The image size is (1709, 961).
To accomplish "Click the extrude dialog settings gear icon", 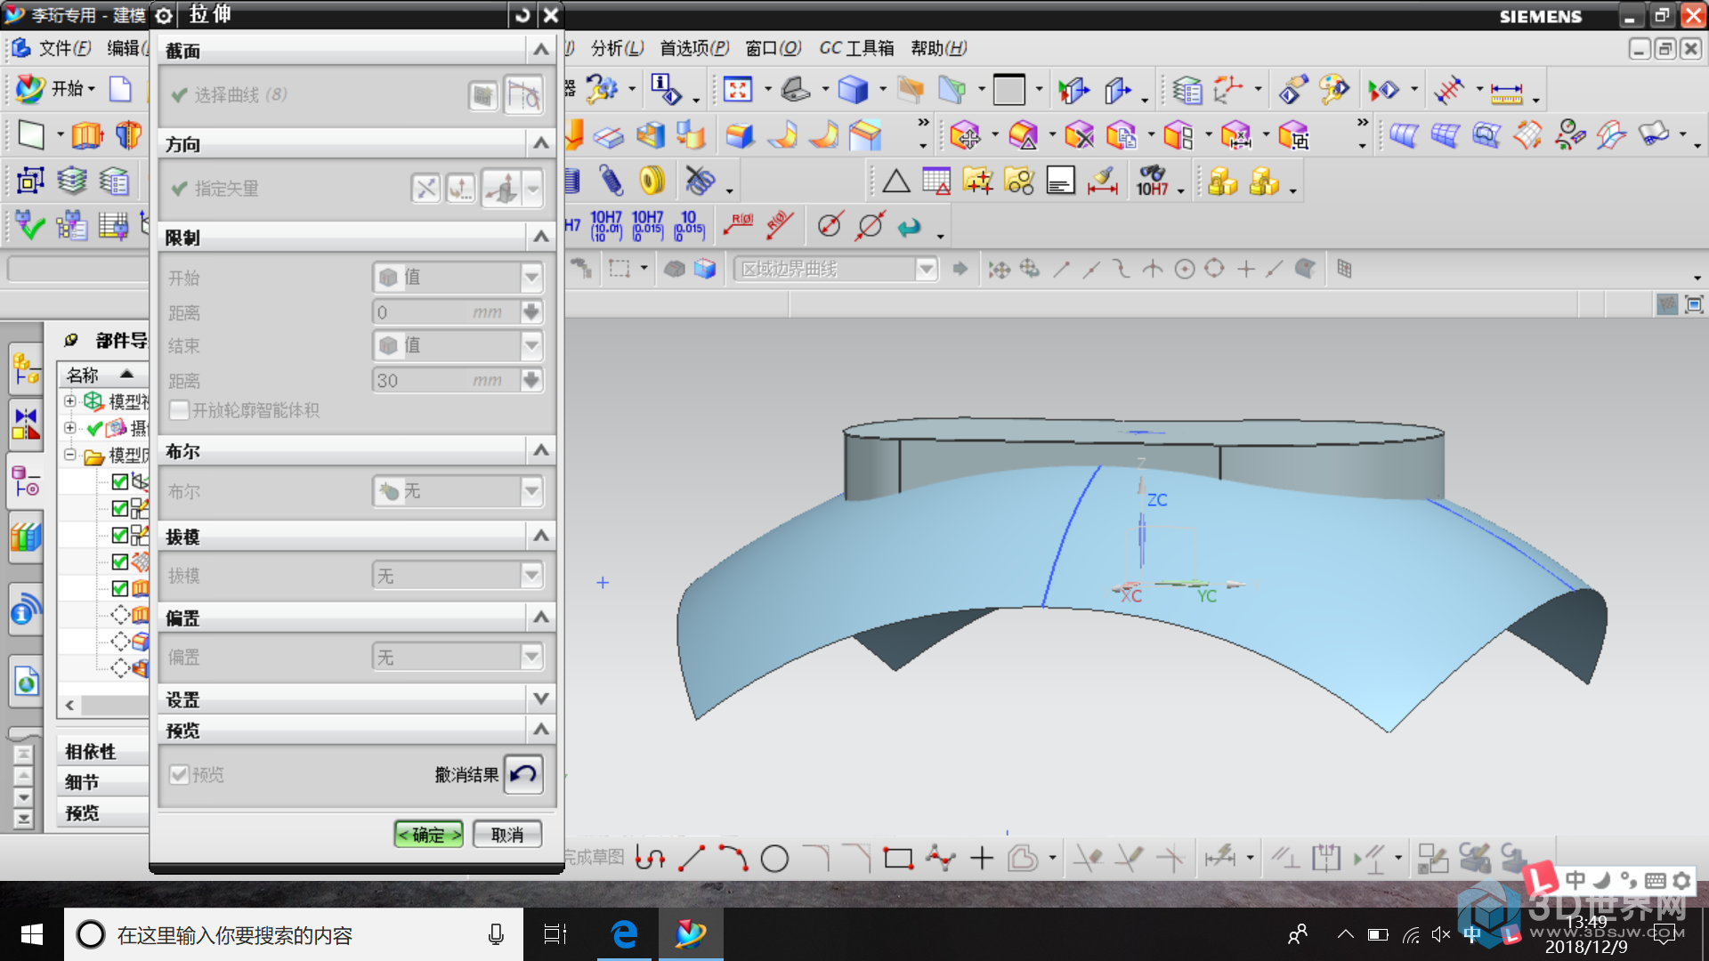I will pos(164,15).
